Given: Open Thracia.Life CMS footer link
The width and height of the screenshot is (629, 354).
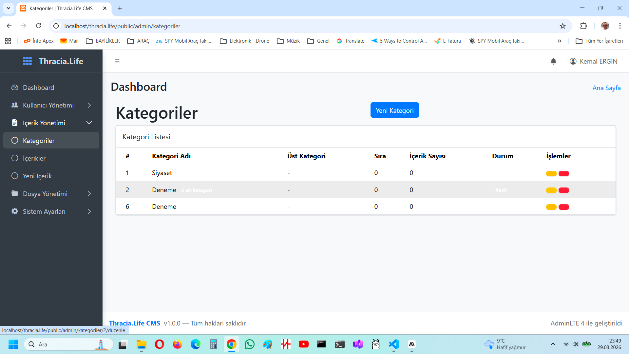Looking at the screenshot, I should pyautogui.click(x=135, y=323).
